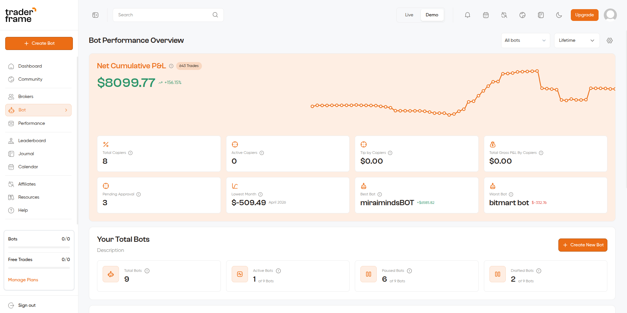Click the Bots usage progress bar
The width and height of the screenshot is (627, 313).
click(39, 247)
